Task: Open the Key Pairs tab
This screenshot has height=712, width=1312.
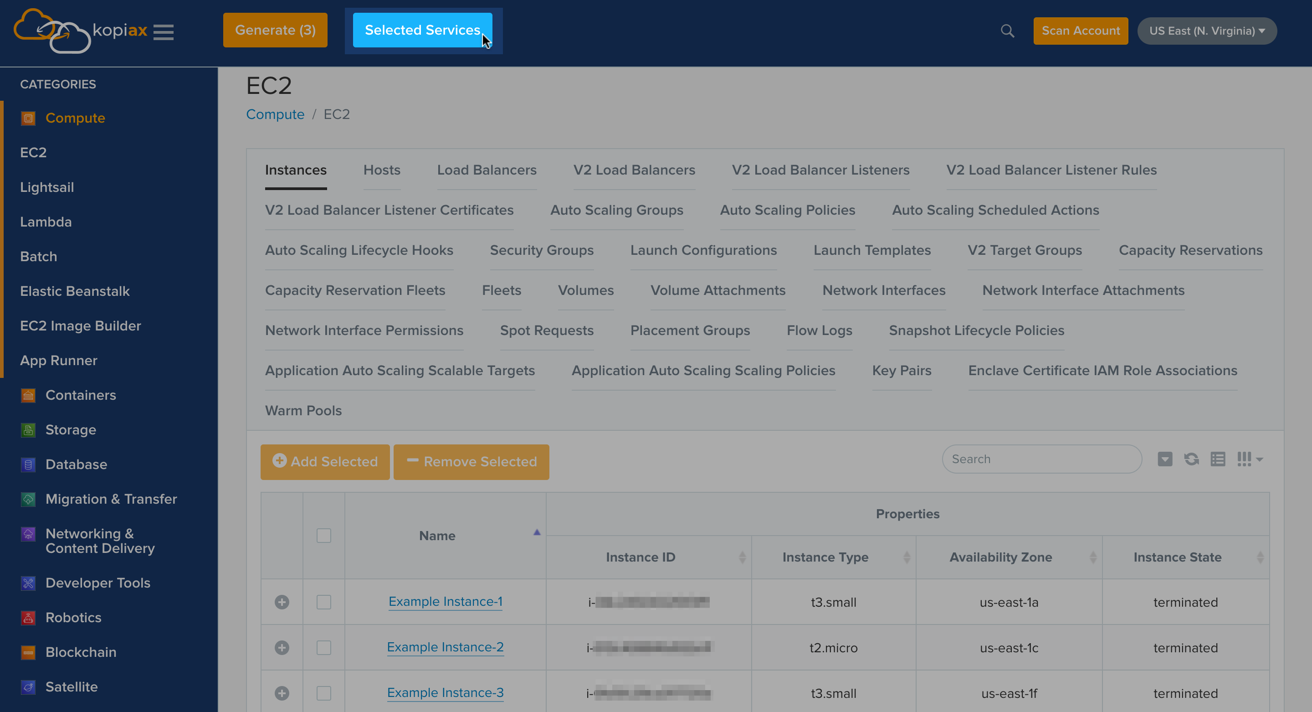Action: tap(902, 371)
